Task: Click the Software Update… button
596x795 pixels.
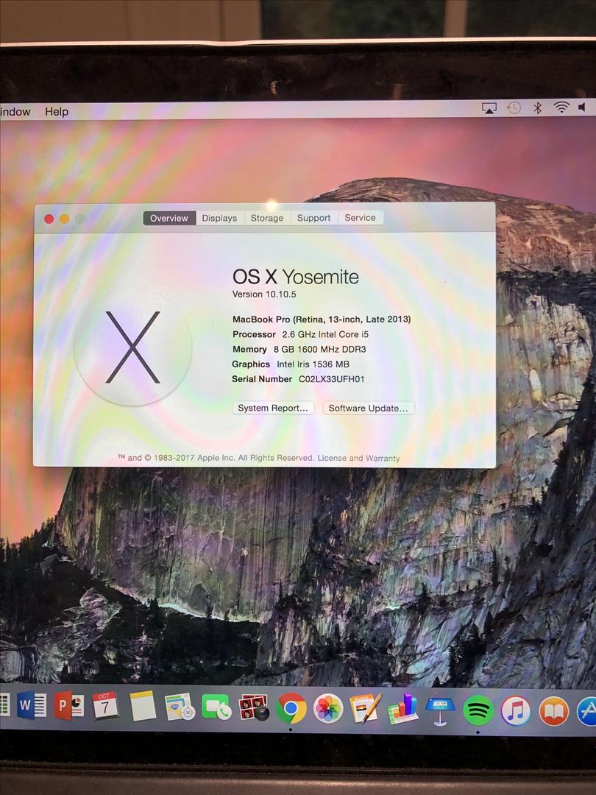Action: pos(369,408)
